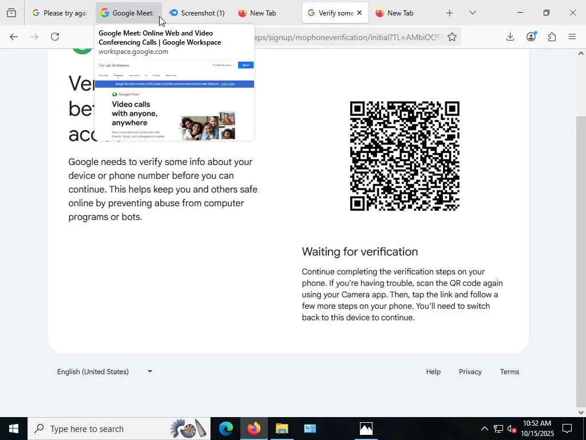Open the Firefox account icon

point(531,37)
